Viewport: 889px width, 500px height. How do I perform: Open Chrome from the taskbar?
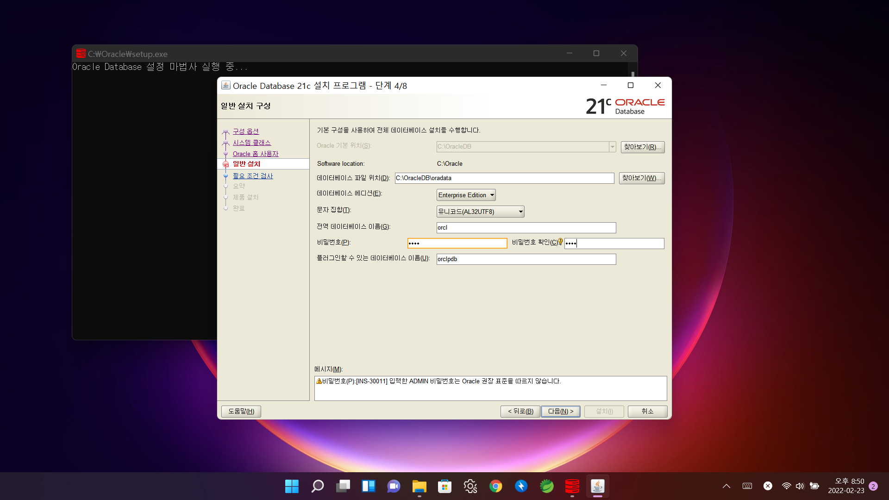coord(495,486)
